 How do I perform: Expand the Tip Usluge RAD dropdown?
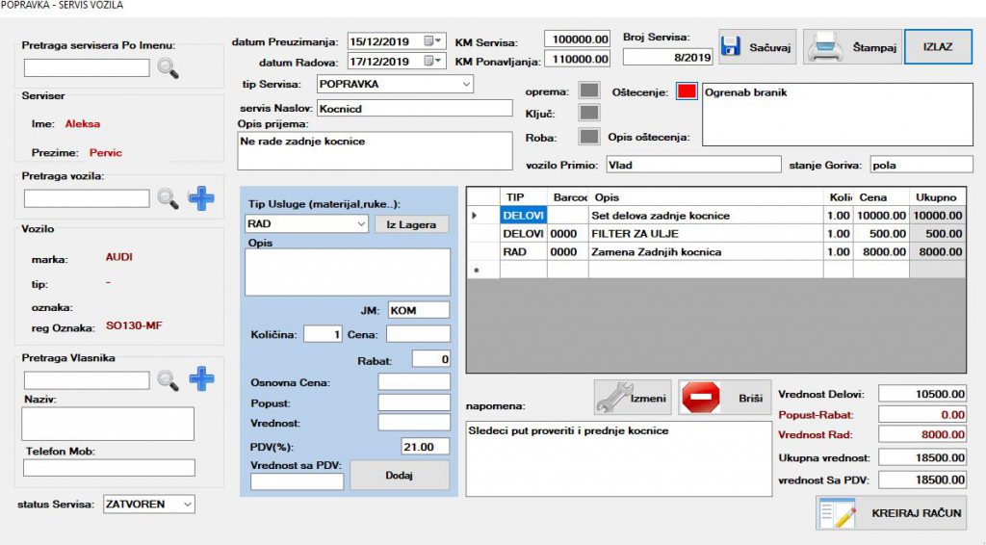(x=361, y=223)
